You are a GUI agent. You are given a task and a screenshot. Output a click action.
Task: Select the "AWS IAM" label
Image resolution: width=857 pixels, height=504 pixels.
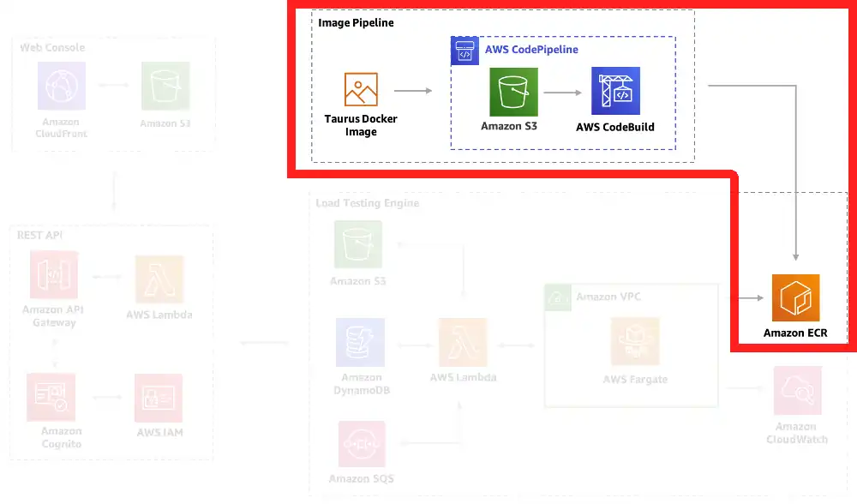pos(159,432)
